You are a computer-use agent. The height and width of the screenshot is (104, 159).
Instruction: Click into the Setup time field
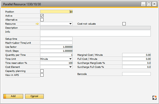(x=56, y=39)
